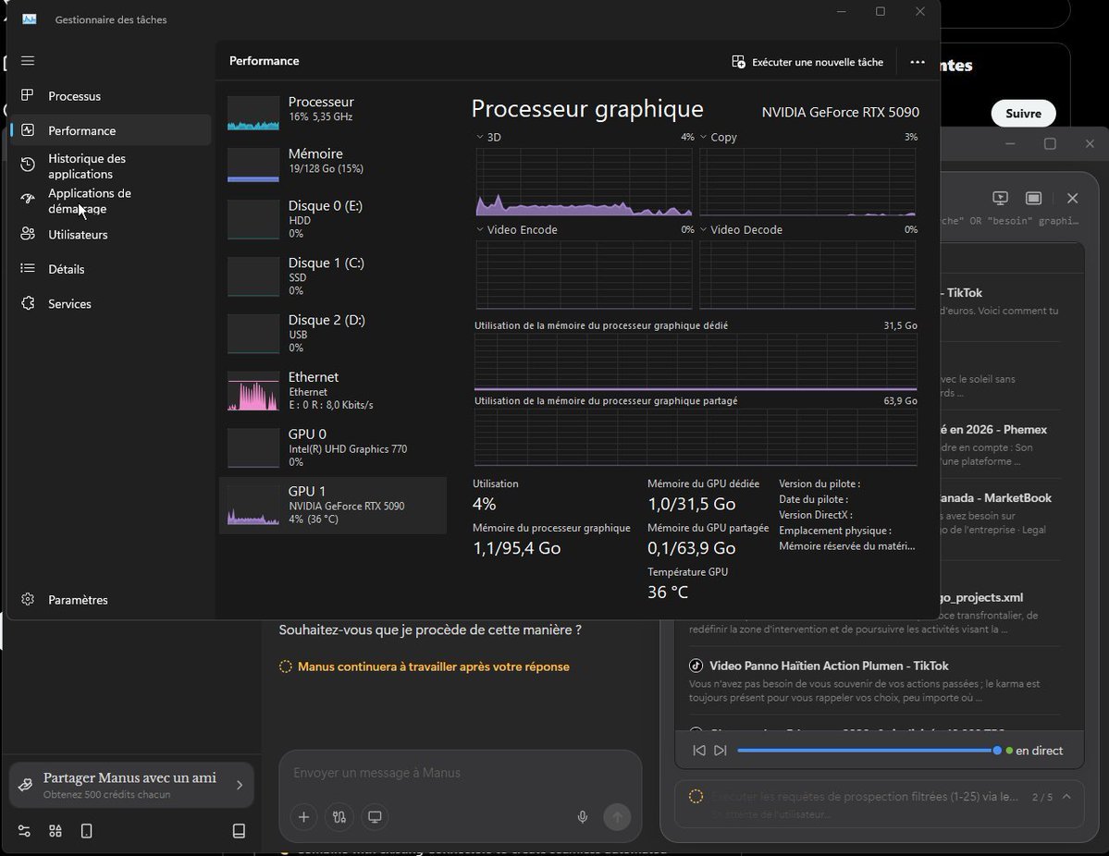
Task: Expand the 2/5 task progress chevron
Action: tap(1066, 797)
